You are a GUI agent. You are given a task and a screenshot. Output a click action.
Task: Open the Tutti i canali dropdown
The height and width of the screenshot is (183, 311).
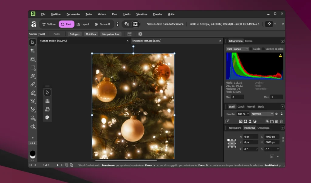[237, 48]
